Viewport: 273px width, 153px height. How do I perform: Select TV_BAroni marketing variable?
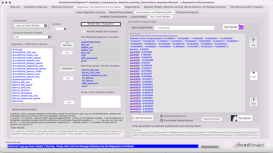click(x=87, y=78)
